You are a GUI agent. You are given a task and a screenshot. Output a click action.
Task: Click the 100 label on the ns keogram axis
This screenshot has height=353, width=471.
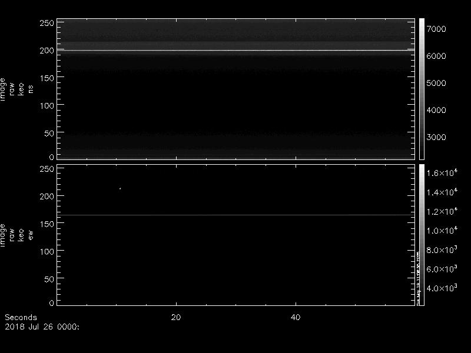click(x=47, y=106)
